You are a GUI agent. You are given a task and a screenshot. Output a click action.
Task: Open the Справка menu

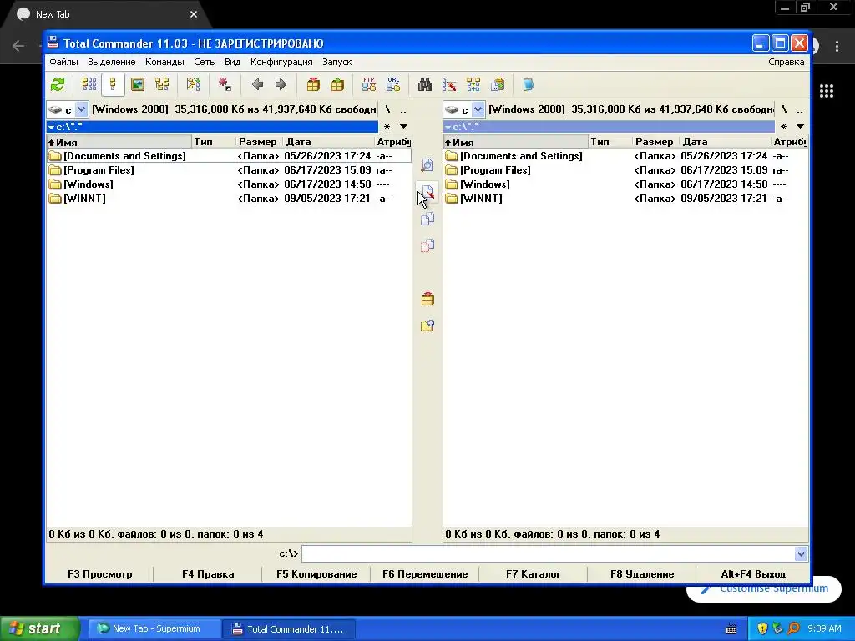point(787,62)
